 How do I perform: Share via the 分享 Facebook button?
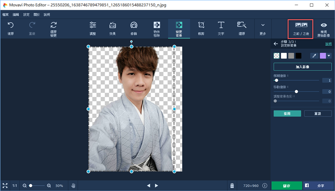tap(318, 186)
